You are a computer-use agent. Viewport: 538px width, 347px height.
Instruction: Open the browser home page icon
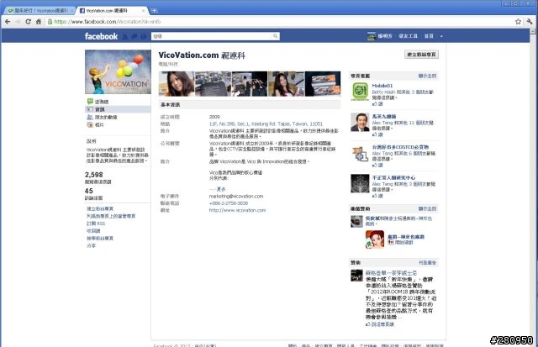(39, 22)
